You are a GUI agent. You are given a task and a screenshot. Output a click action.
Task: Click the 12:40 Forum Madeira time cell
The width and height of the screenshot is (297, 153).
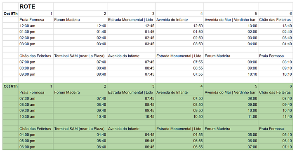(80, 25)
